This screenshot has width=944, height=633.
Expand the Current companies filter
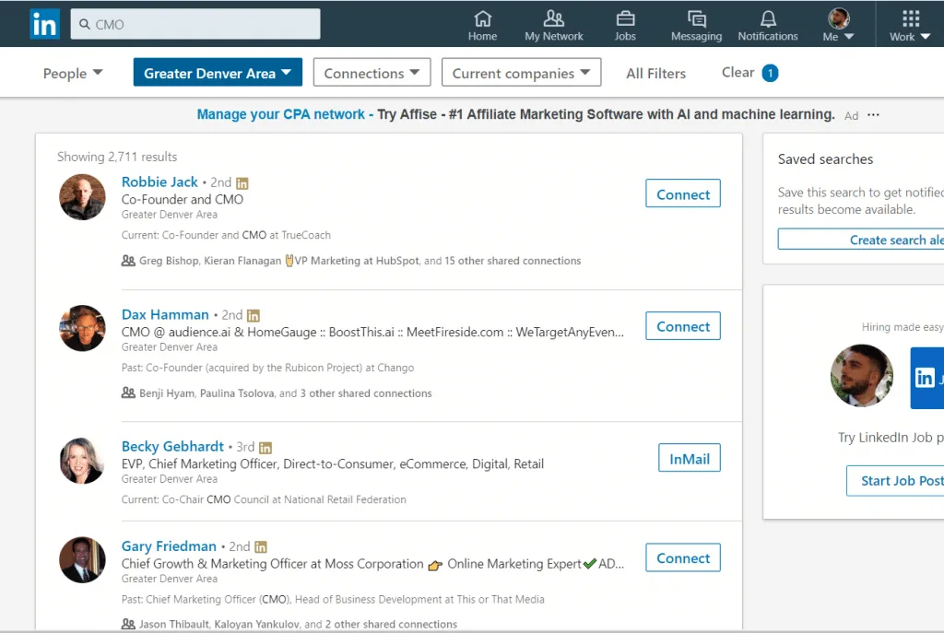(x=521, y=72)
